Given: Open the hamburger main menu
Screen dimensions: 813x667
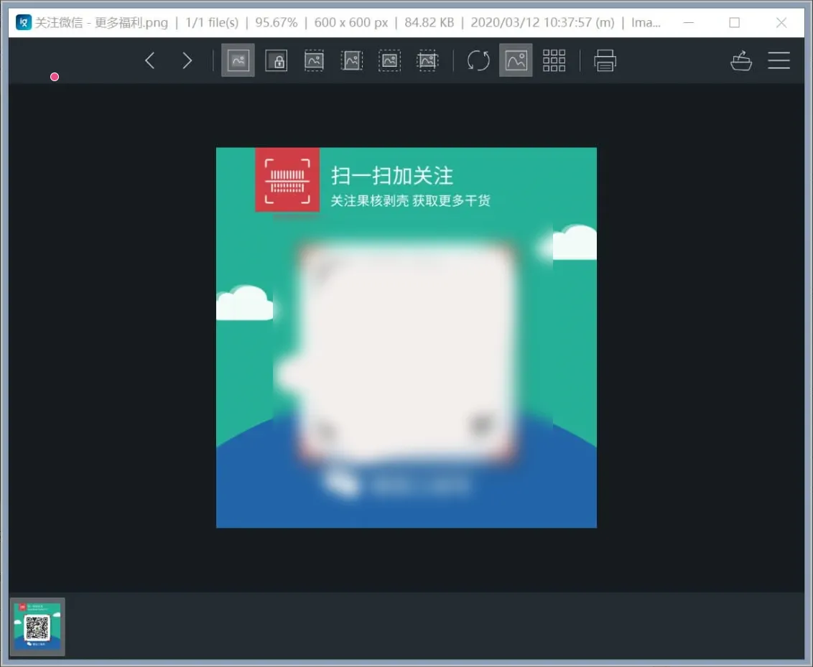Looking at the screenshot, I should tap(779, 60).
